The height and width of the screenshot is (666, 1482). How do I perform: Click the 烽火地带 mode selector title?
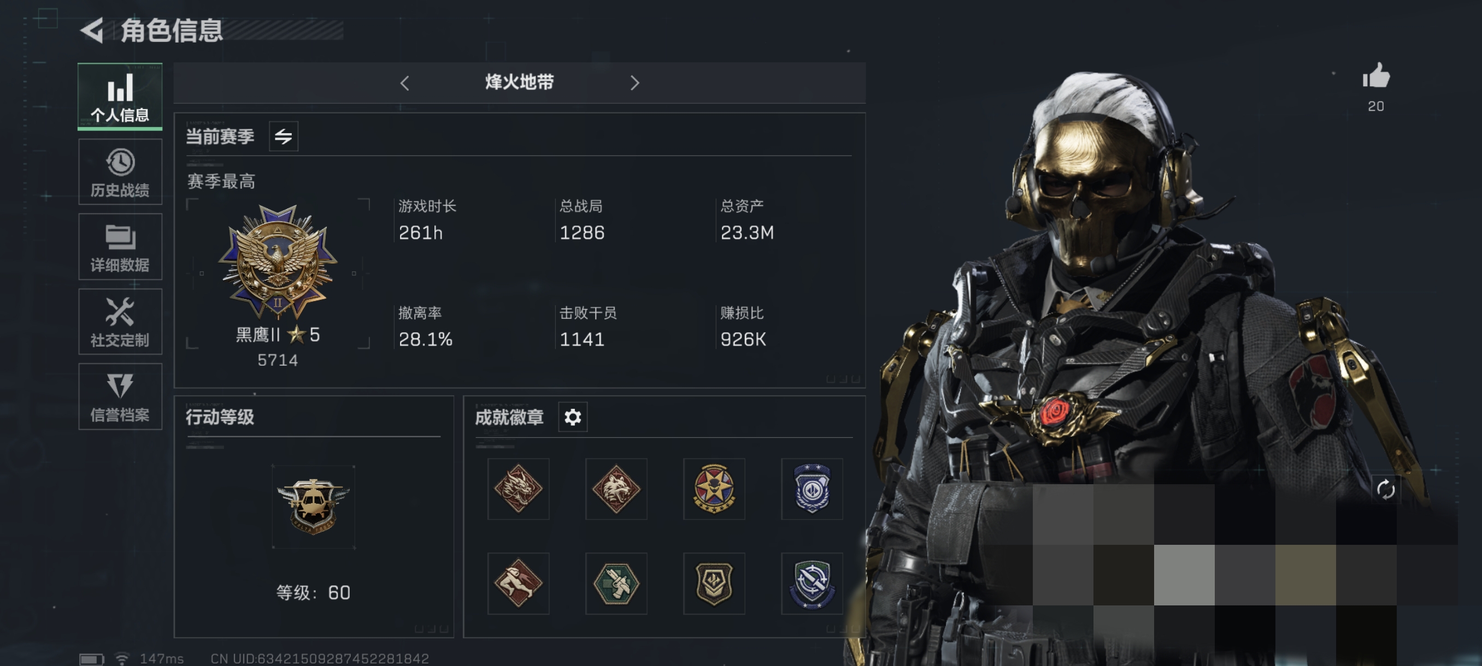pos(519,82)
